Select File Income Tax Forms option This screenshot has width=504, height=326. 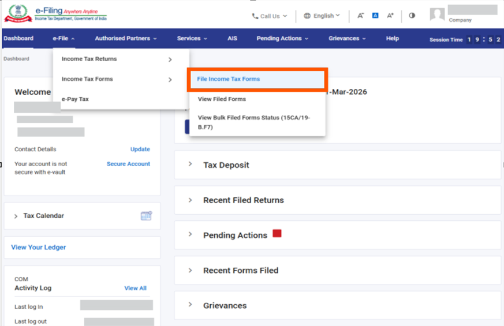click(229, 79)
